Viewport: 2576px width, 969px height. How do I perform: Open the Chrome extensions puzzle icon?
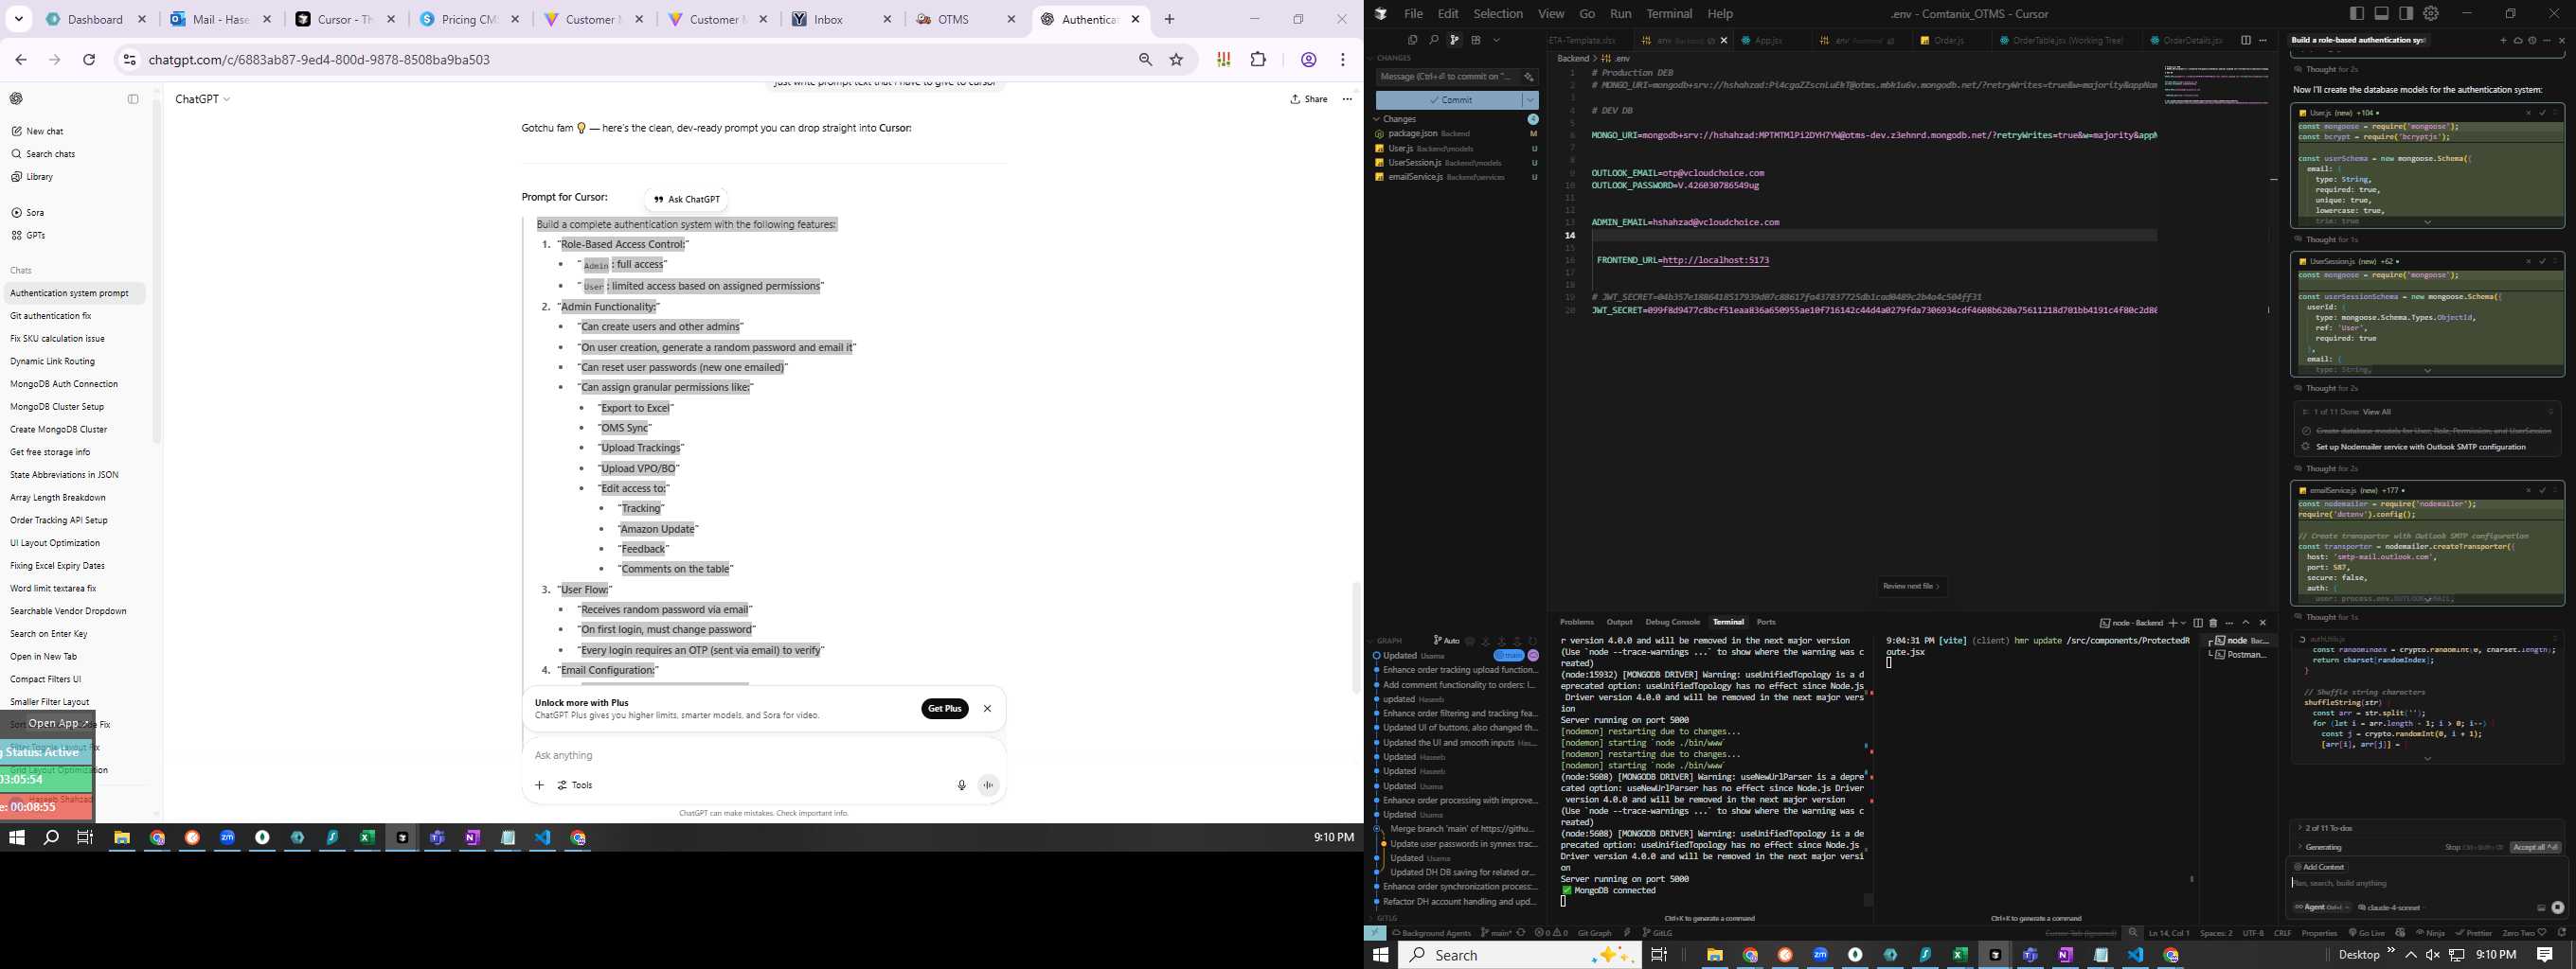coord(1258,60)
